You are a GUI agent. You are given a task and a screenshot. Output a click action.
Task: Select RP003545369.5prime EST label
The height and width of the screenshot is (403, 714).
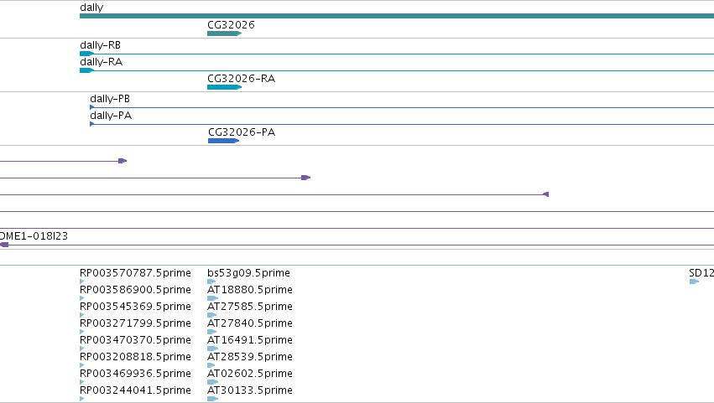(x=135, y=307)
